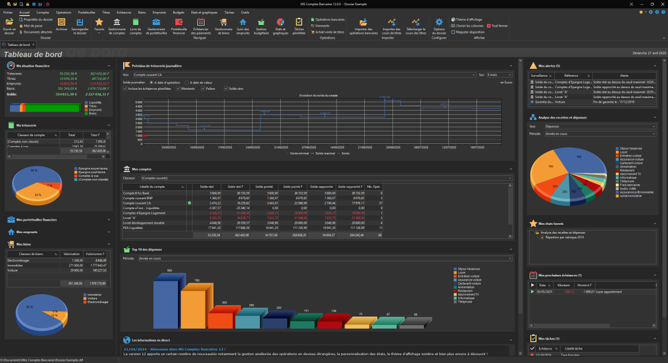Switch to the Portefeuilles ribbon tab

click(x=86, y=12)
